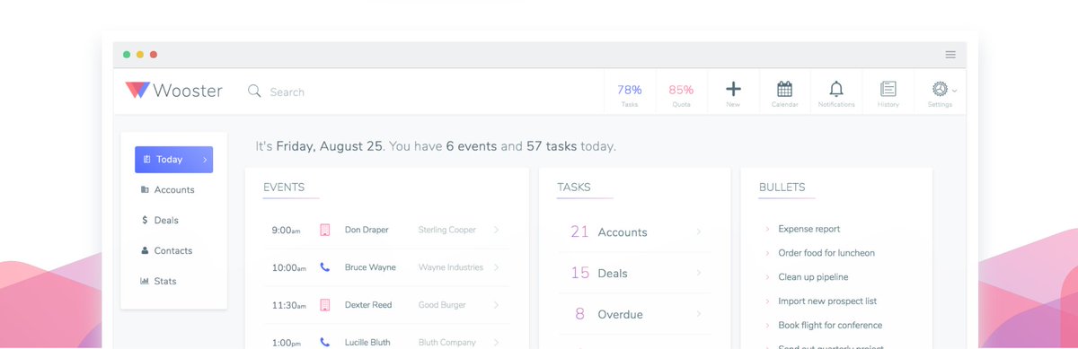Open the Don Draper event
The width and height of the screenshot is (1078, 349).
[386, 230]
